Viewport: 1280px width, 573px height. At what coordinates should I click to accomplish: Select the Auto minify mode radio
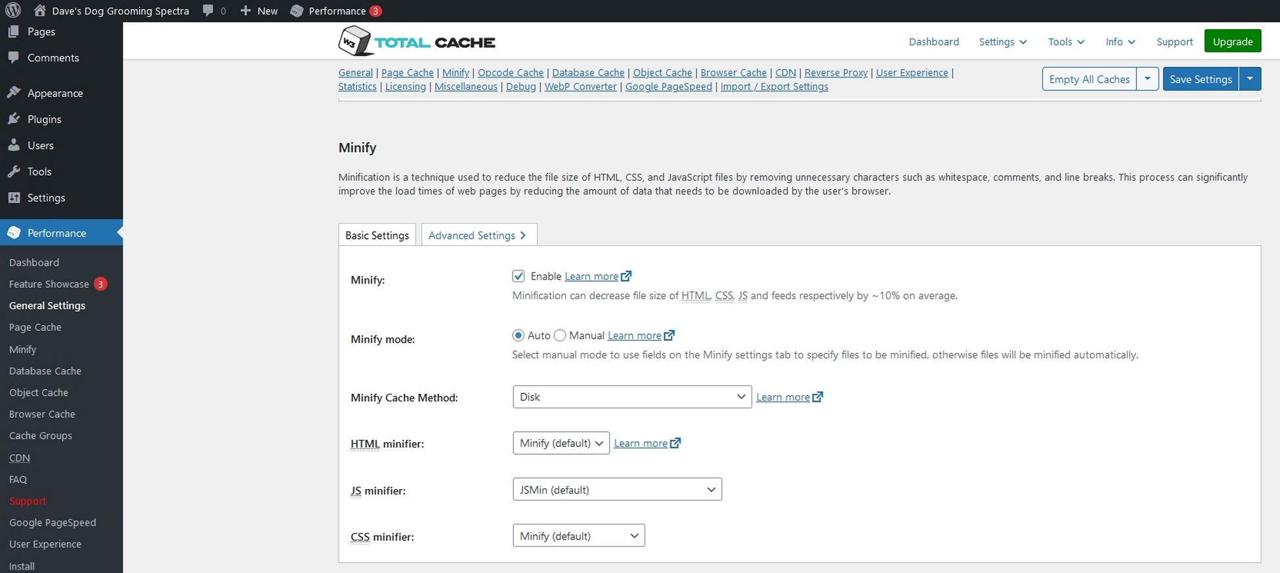519,335
